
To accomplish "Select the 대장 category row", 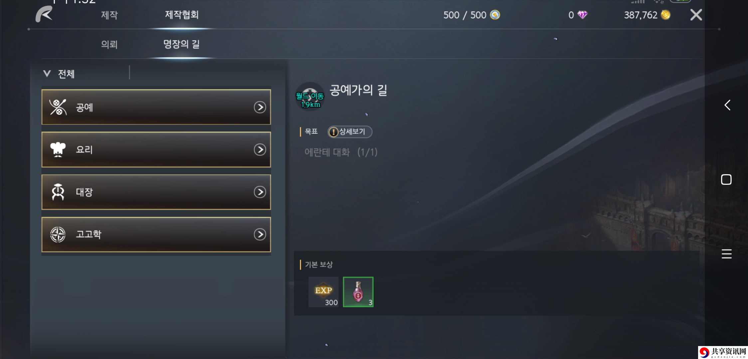I will (x=156, y=192).
